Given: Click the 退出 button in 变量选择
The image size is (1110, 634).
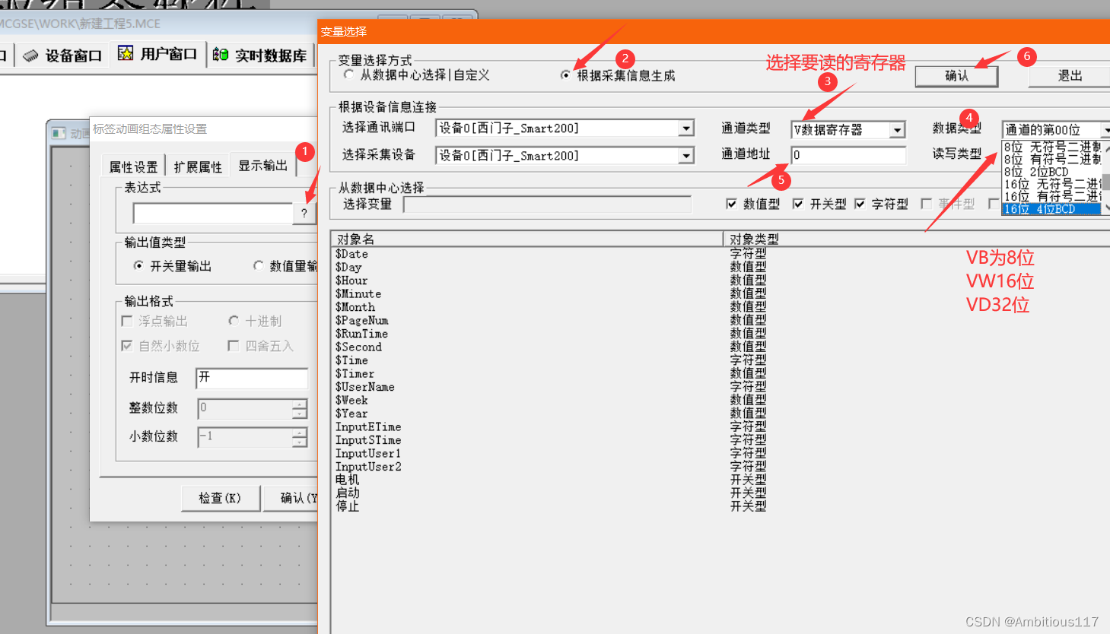Looking at the screenshot, I should pyautogui.click(x=1070, y=75).
